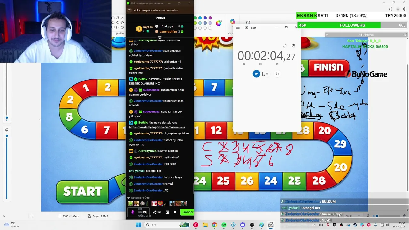Click username anti_yahudi in chat

137,171
